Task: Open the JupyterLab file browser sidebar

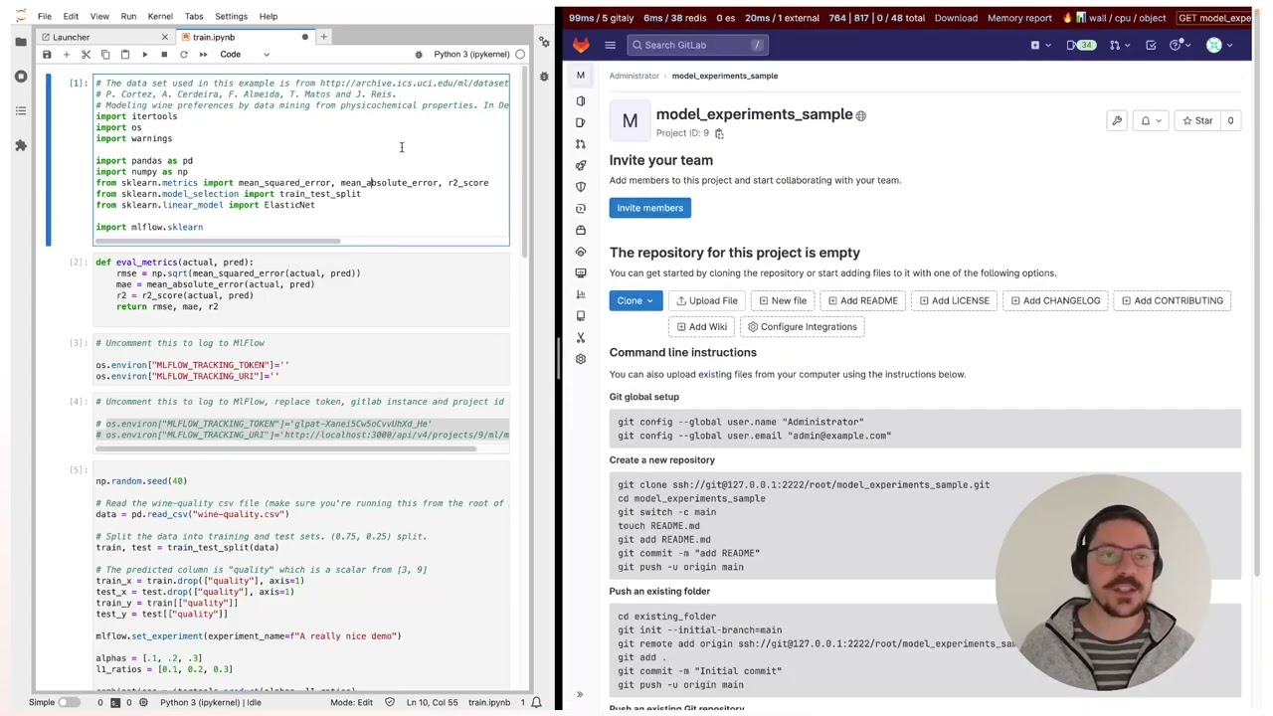Action: [x=21, y=42]
